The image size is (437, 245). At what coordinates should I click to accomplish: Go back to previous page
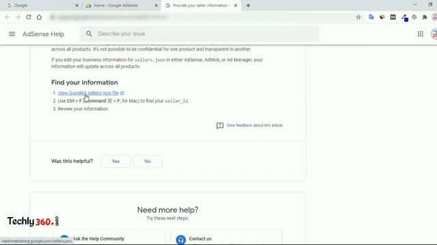[x=8, y=17]
